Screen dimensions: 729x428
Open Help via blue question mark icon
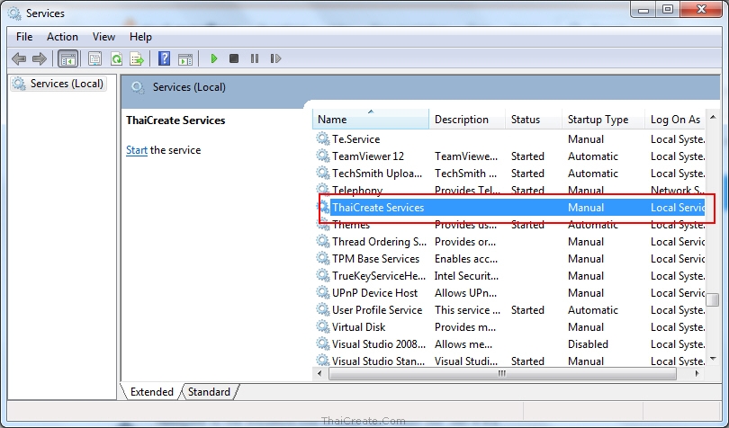click(164, 59)
